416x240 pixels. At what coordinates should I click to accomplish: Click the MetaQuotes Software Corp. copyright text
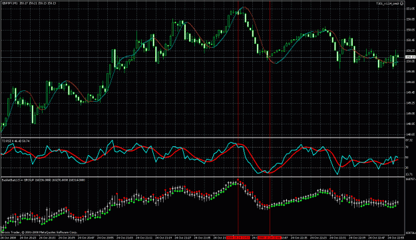click(39, 232)
